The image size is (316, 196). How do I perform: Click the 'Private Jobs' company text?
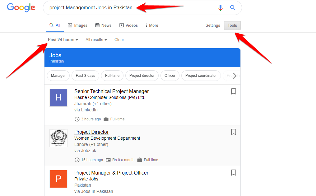(x=86, y=179)
